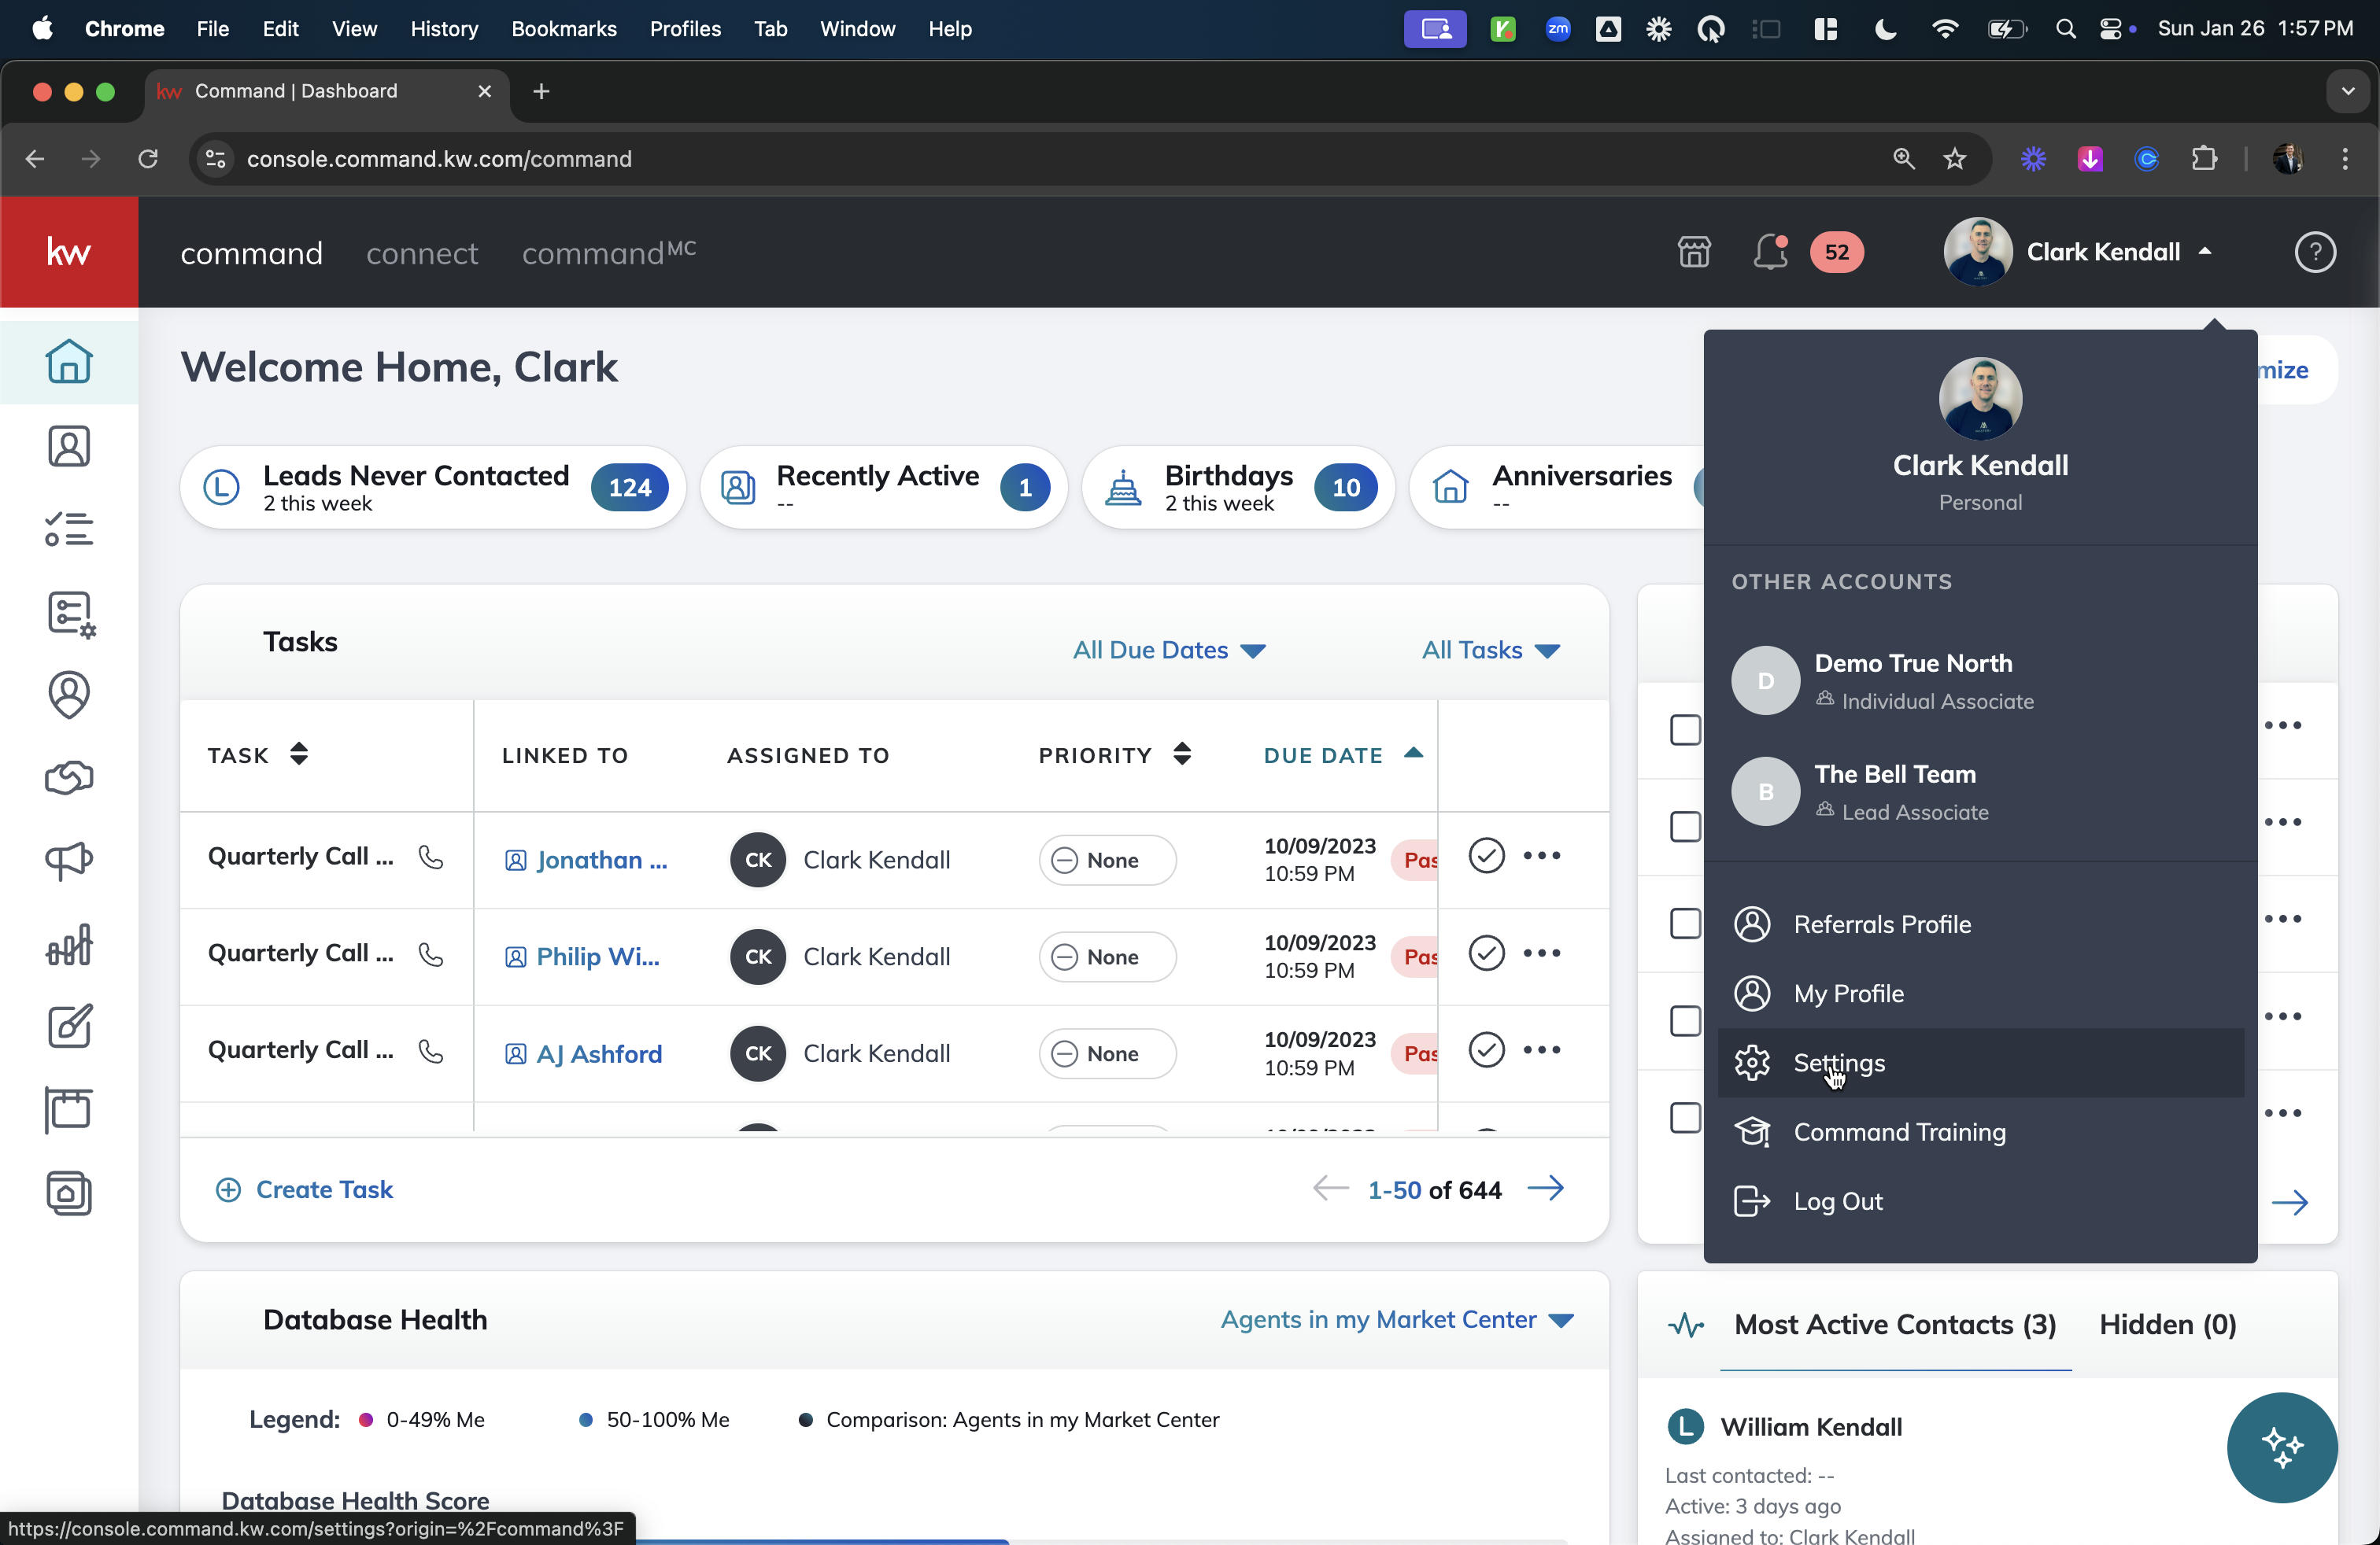Screen dimensions: 2380x1545
Task: Open priority None selector for Jonathan's task
Action: 1107,860
